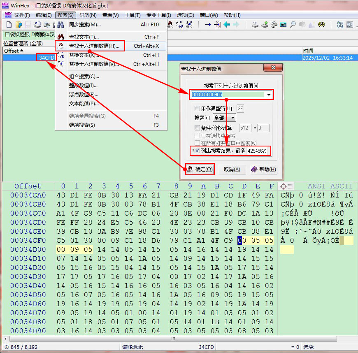Click the wildcard character field 3F

[x=240, y=109]
